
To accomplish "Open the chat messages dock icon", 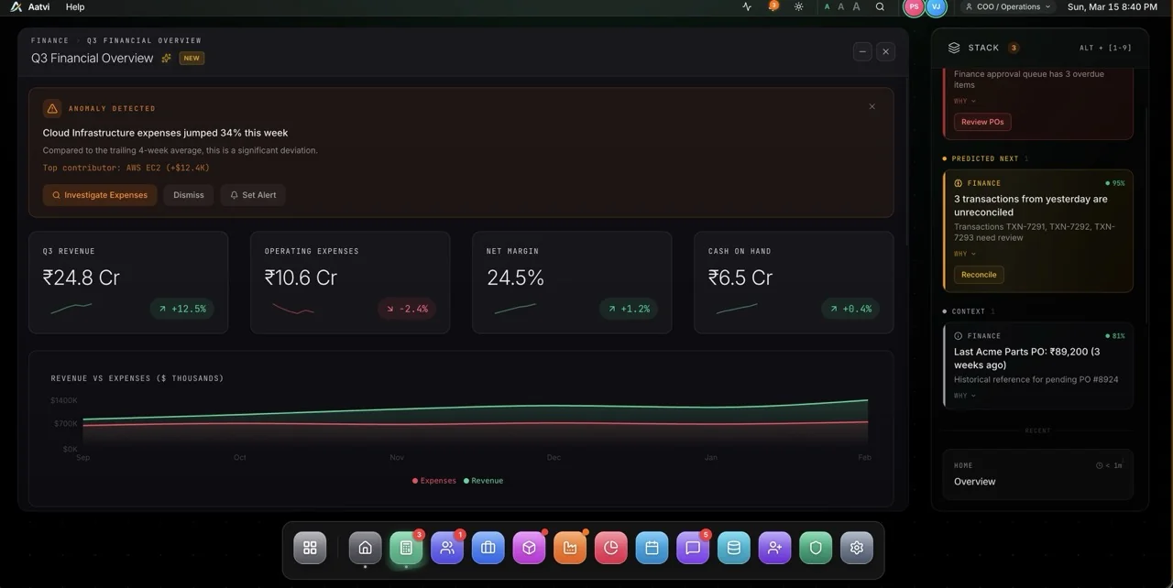I will click(693, 548).
